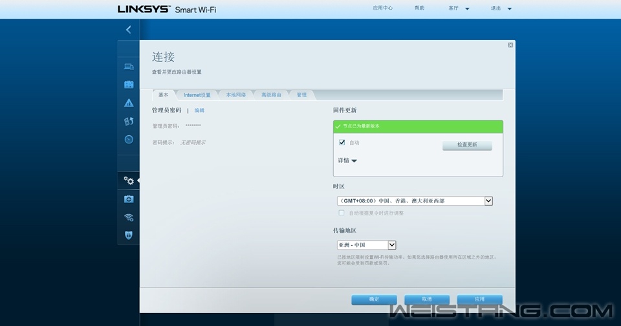Switch to the 本地网络 tab
This screenshot has height=326, width=621.
pos(235,95)
